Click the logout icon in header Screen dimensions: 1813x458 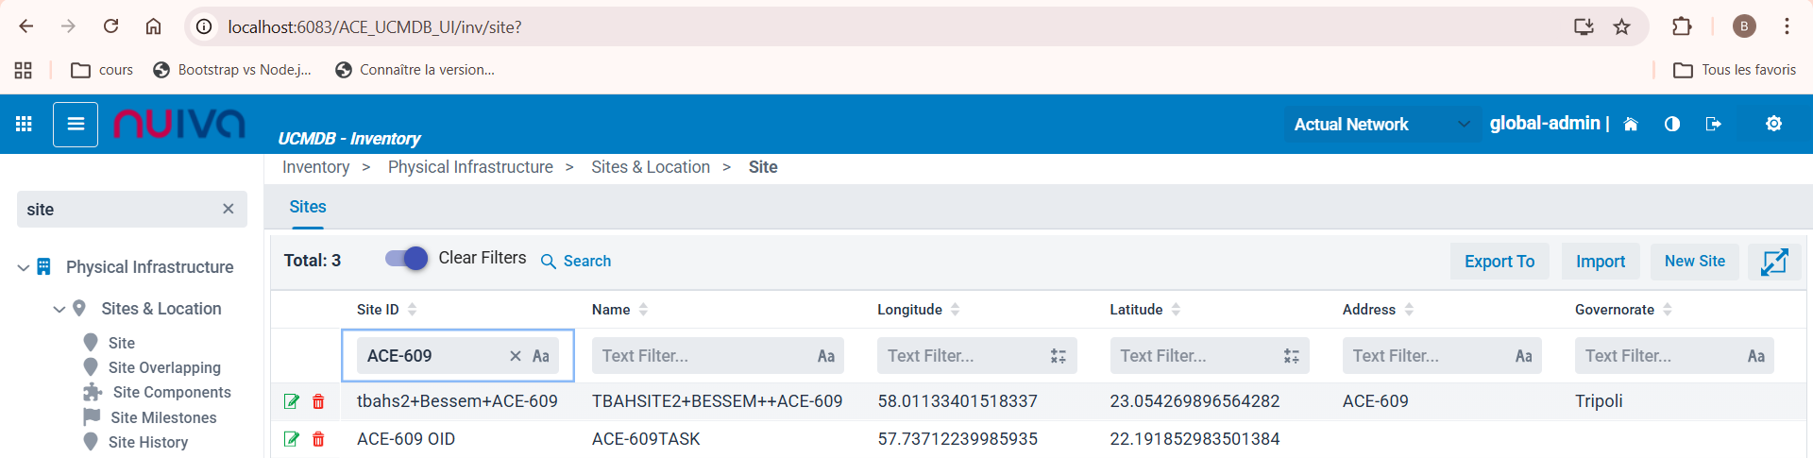click(1714, 125)
